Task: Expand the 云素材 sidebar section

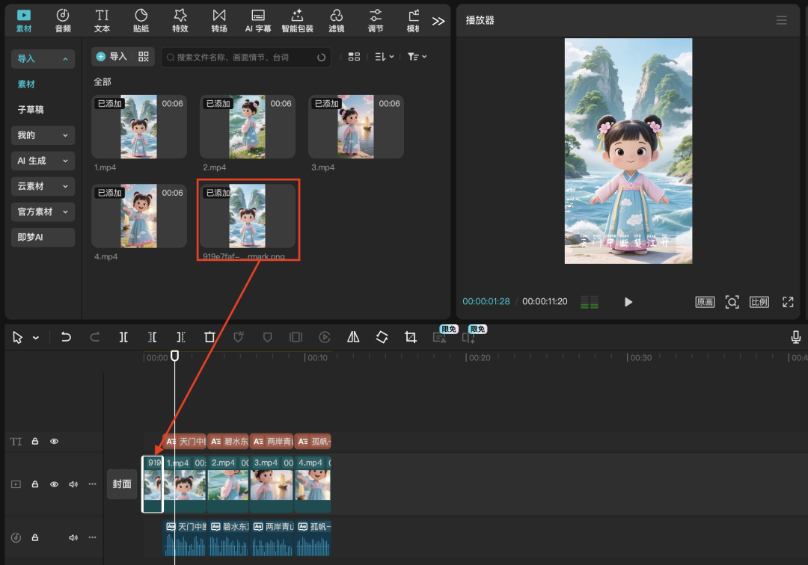Action: [43, 186]
